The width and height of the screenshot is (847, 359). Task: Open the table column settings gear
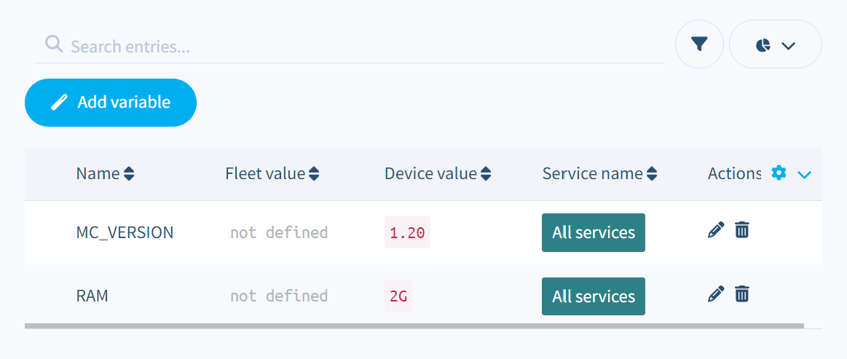tap(779, 173)
